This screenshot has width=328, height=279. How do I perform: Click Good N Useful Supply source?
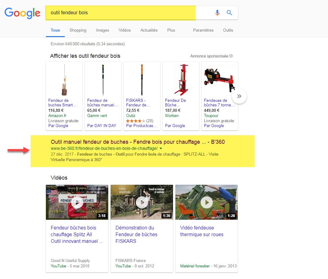click(x=70, y=260)
